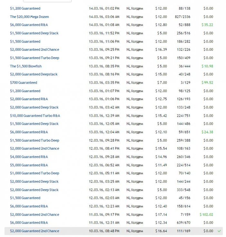This screenshot has width=226, height=237.
Task: Open the $2,000 Guaranteed Deepstack link
Action: 34,74
